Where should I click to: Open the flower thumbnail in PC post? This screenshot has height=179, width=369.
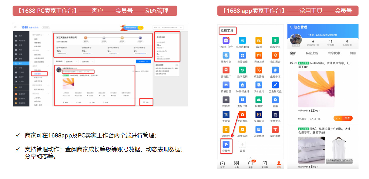[68, 83]
